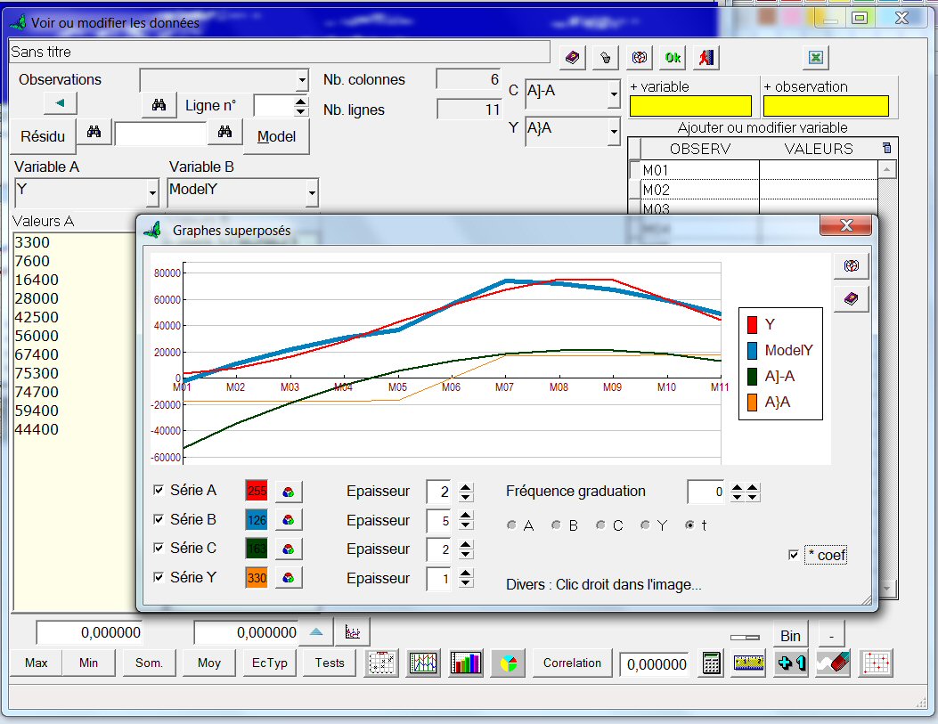
Task: Click the exit door icon
Action: 706,58
